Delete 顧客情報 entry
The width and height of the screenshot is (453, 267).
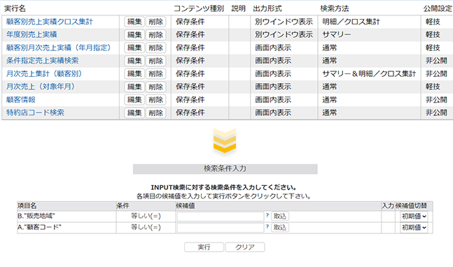tap(155, 100)
